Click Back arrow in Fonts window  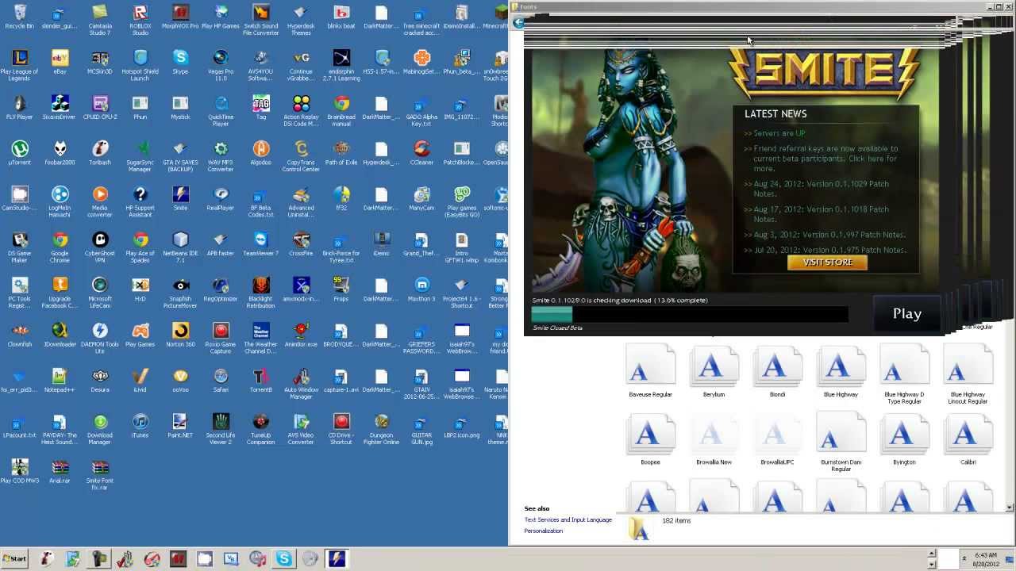(518, 23)
